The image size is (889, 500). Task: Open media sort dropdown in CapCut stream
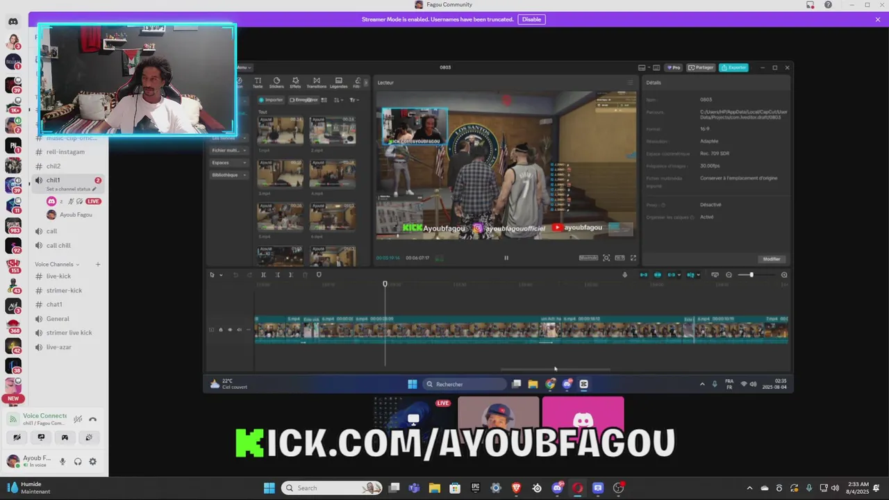[338, 100]
